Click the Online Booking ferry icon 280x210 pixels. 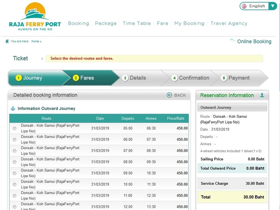coord(233,41)
